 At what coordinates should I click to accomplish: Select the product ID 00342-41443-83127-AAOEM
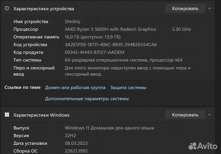point(95,52)
